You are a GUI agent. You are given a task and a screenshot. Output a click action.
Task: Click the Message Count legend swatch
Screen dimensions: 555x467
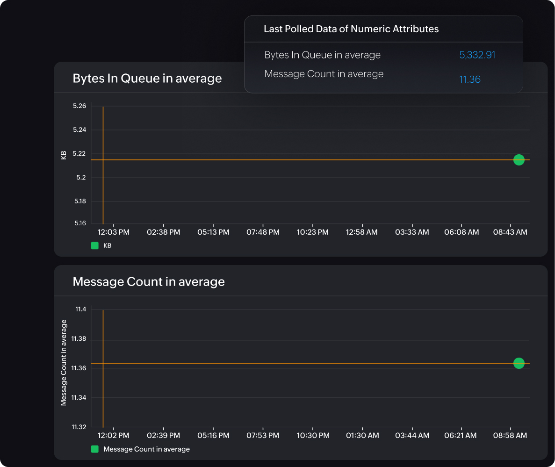pyautogui.click(x=95, y=449)
